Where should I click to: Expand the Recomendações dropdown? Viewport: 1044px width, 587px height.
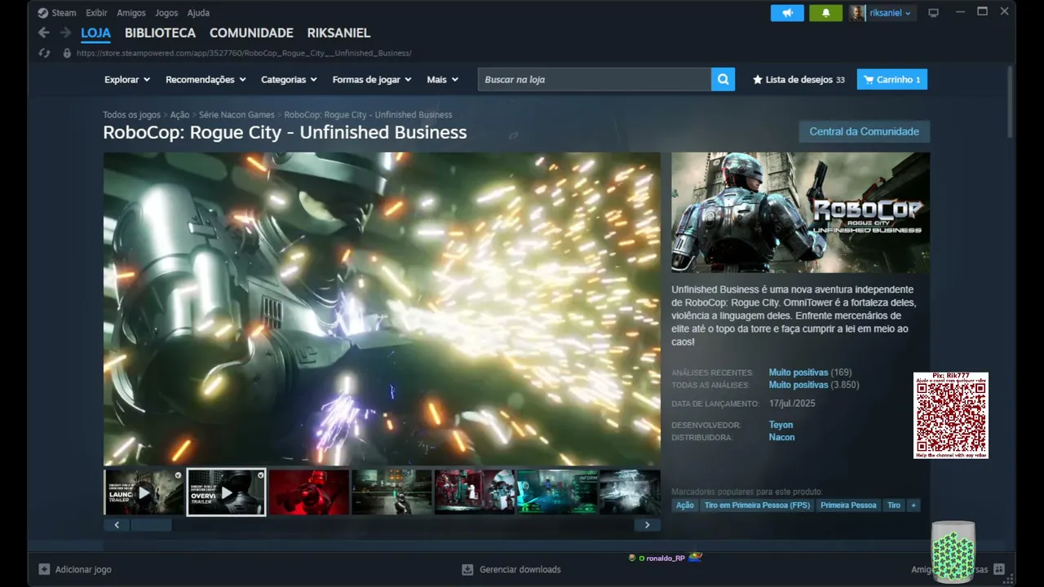(x=206, y=80)
